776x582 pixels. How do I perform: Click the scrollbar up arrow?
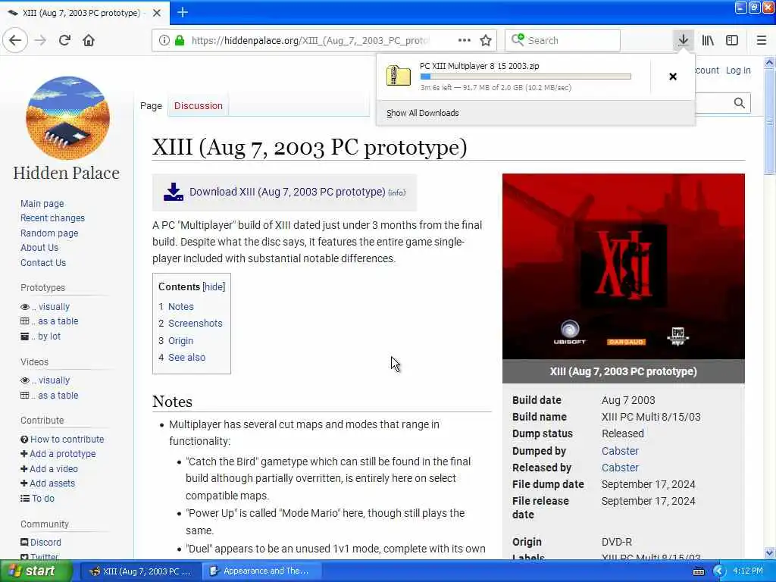(769, 63)
